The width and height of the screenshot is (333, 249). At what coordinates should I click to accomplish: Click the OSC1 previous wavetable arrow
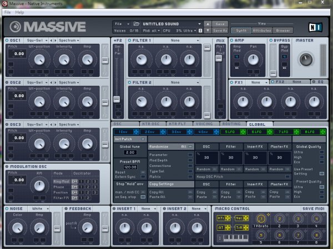[x=51, y=40]
